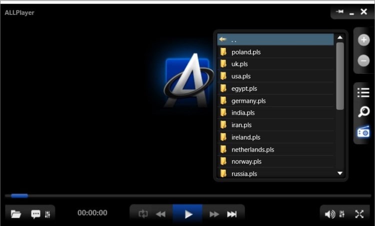The image size is (375, 226).
Task: Open audio equalizer sliders beside speaker
Action: pos(342,214)
